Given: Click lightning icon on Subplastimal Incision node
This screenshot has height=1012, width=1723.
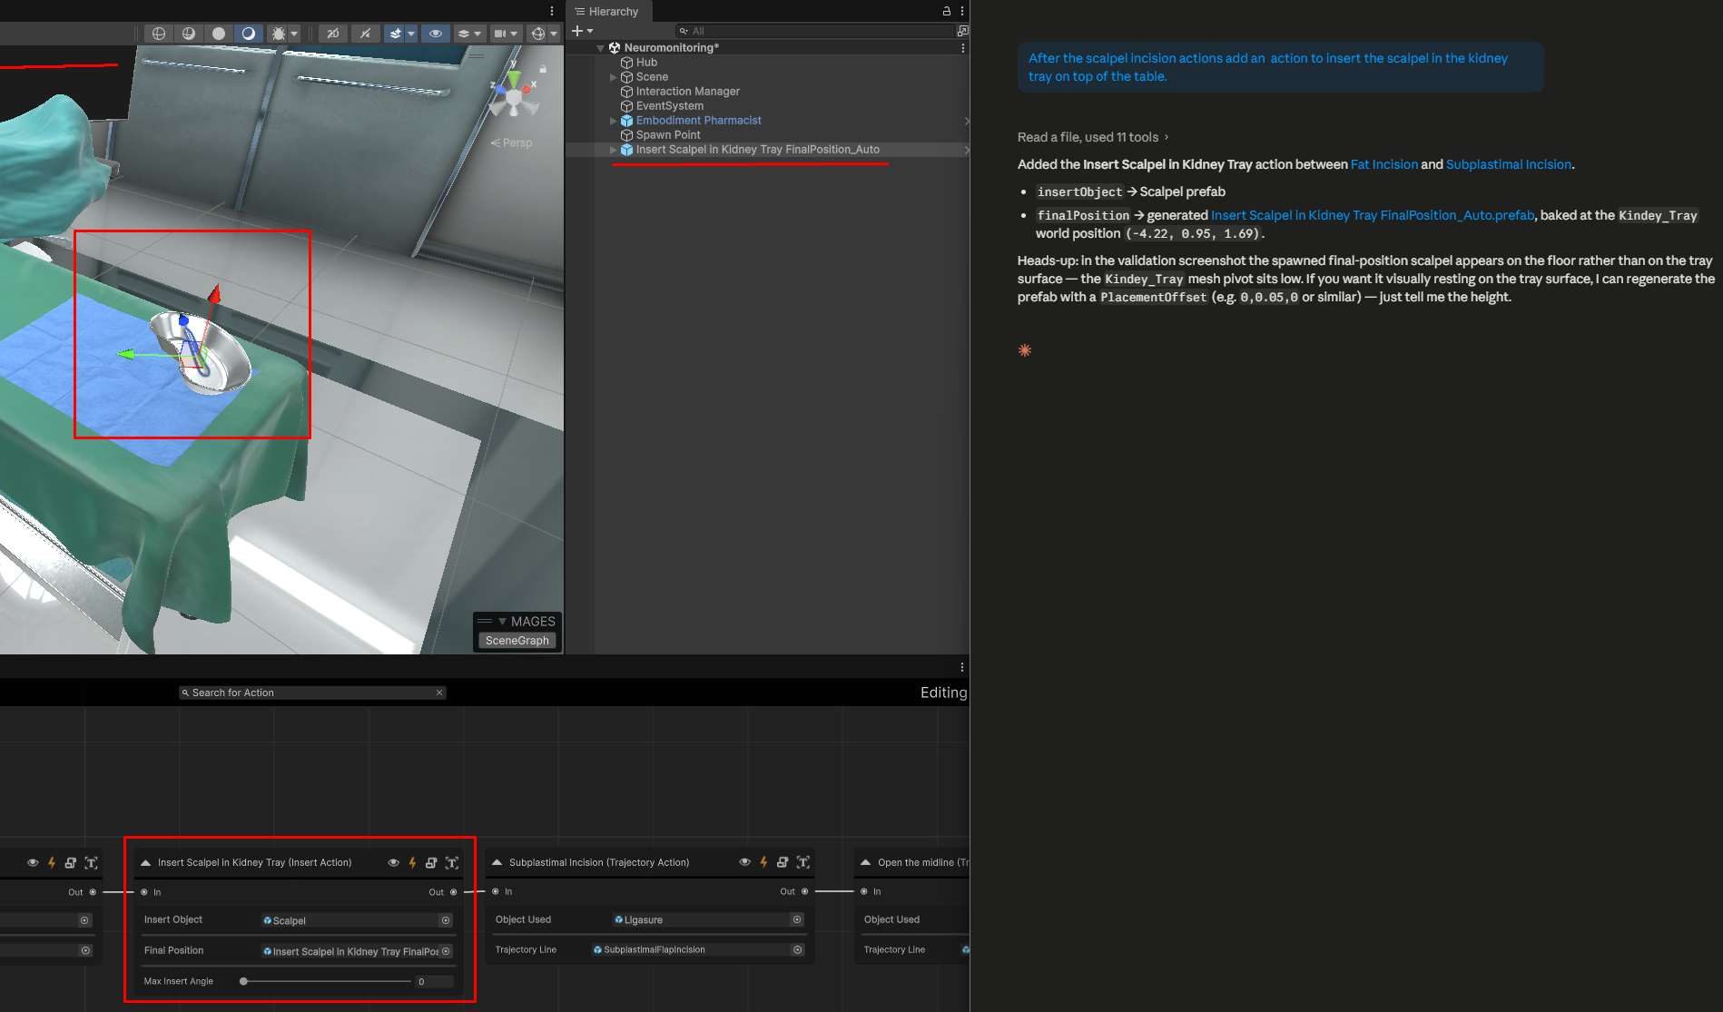Looking at the screenshot, I should point(763,862).
